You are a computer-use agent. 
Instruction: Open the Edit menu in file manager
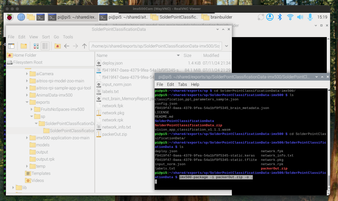pos(22,37)
